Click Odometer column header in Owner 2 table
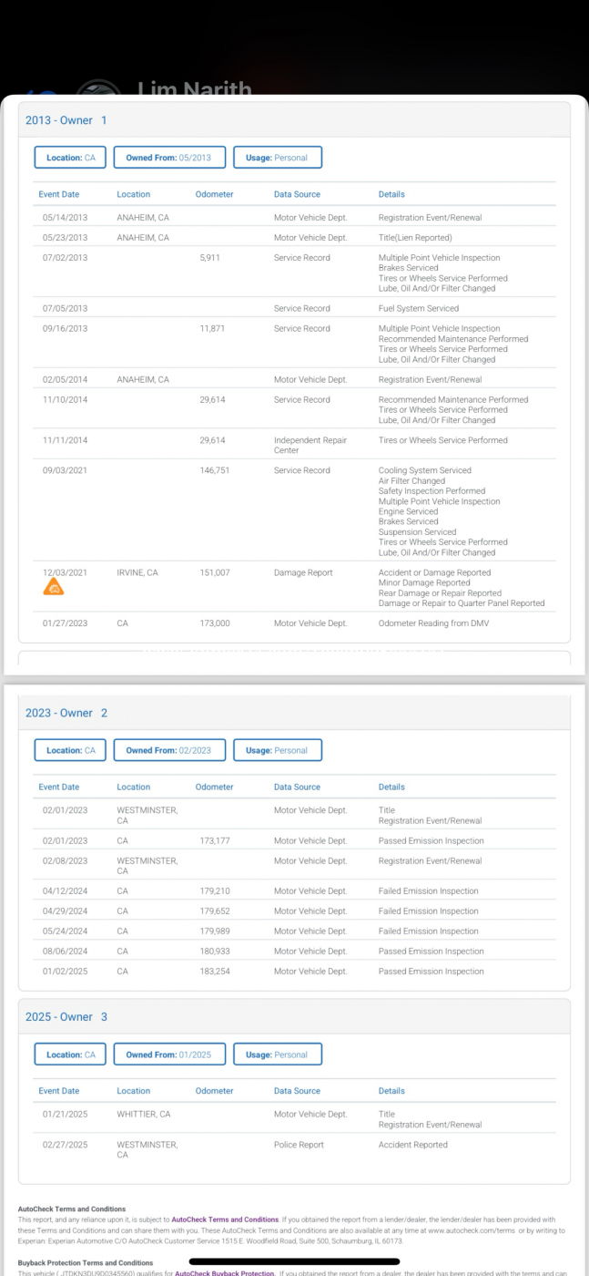This screenshot has height=1276, width=589. point(214,787)
